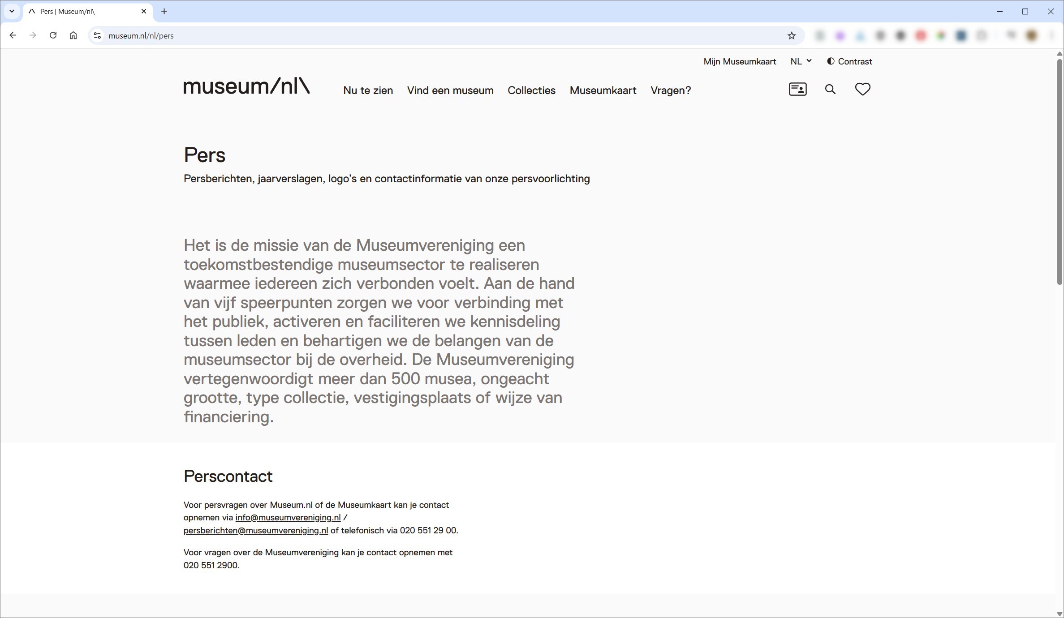1064x618 pixels.
Task: Click the museum/nl\ logo
Action: pyautogui.click(x=246, y=86)
